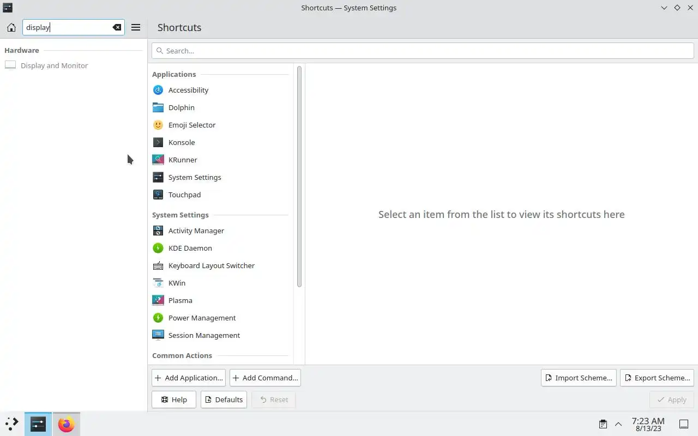
Task: Select Activity Manager entry
Action: (x=221, y=231)
